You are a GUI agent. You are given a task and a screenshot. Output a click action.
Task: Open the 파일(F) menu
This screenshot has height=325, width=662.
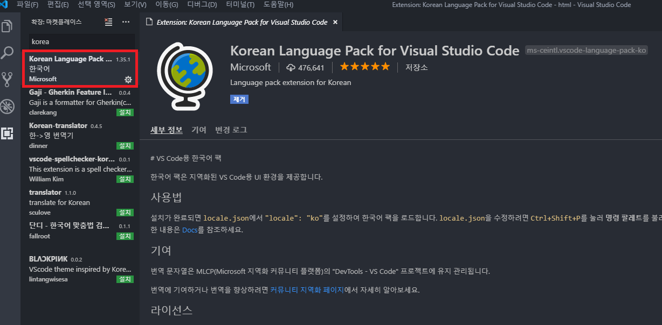pos(27,5)
